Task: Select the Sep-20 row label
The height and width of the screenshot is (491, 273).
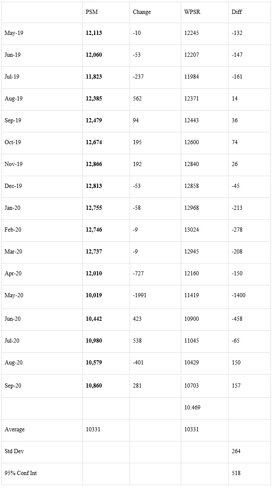Action: click(13, 385)
